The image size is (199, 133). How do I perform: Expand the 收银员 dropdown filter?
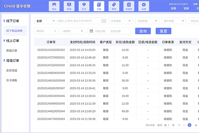click(72, 31)
